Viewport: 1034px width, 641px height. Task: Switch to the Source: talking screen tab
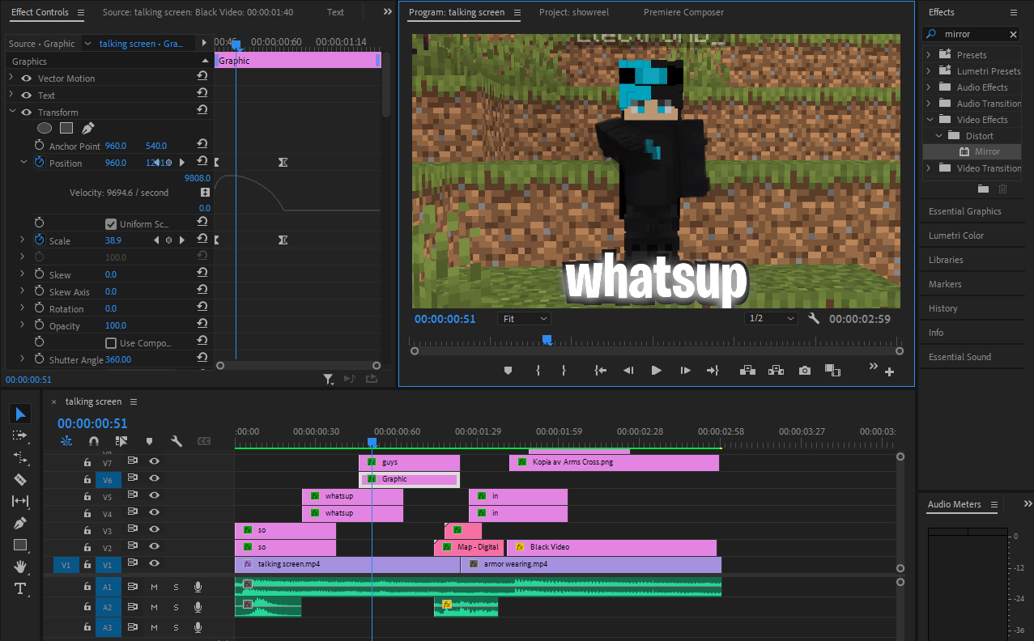pyautogui.click(x=198, y=12)
